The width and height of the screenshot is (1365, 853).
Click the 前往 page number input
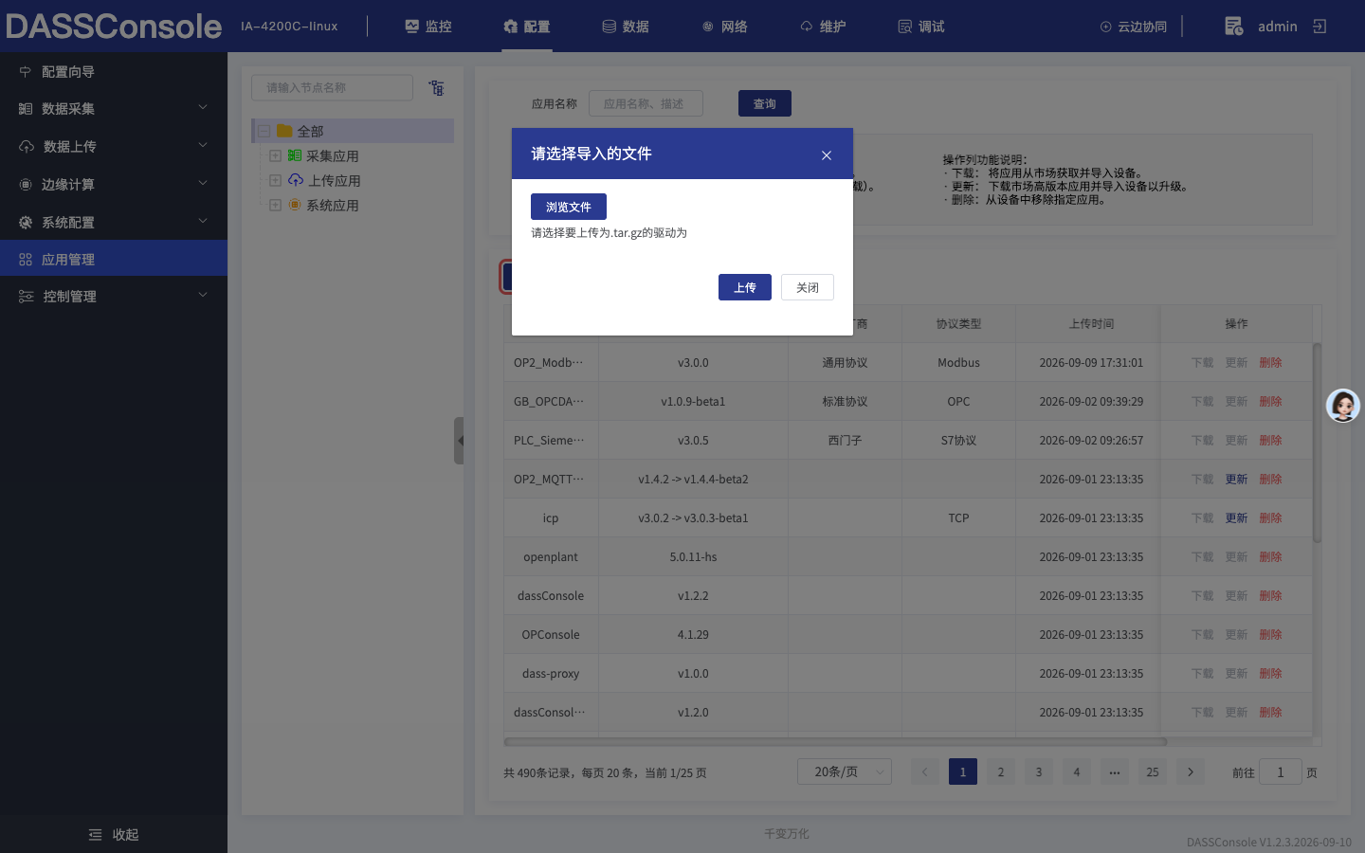[1281, 771]
